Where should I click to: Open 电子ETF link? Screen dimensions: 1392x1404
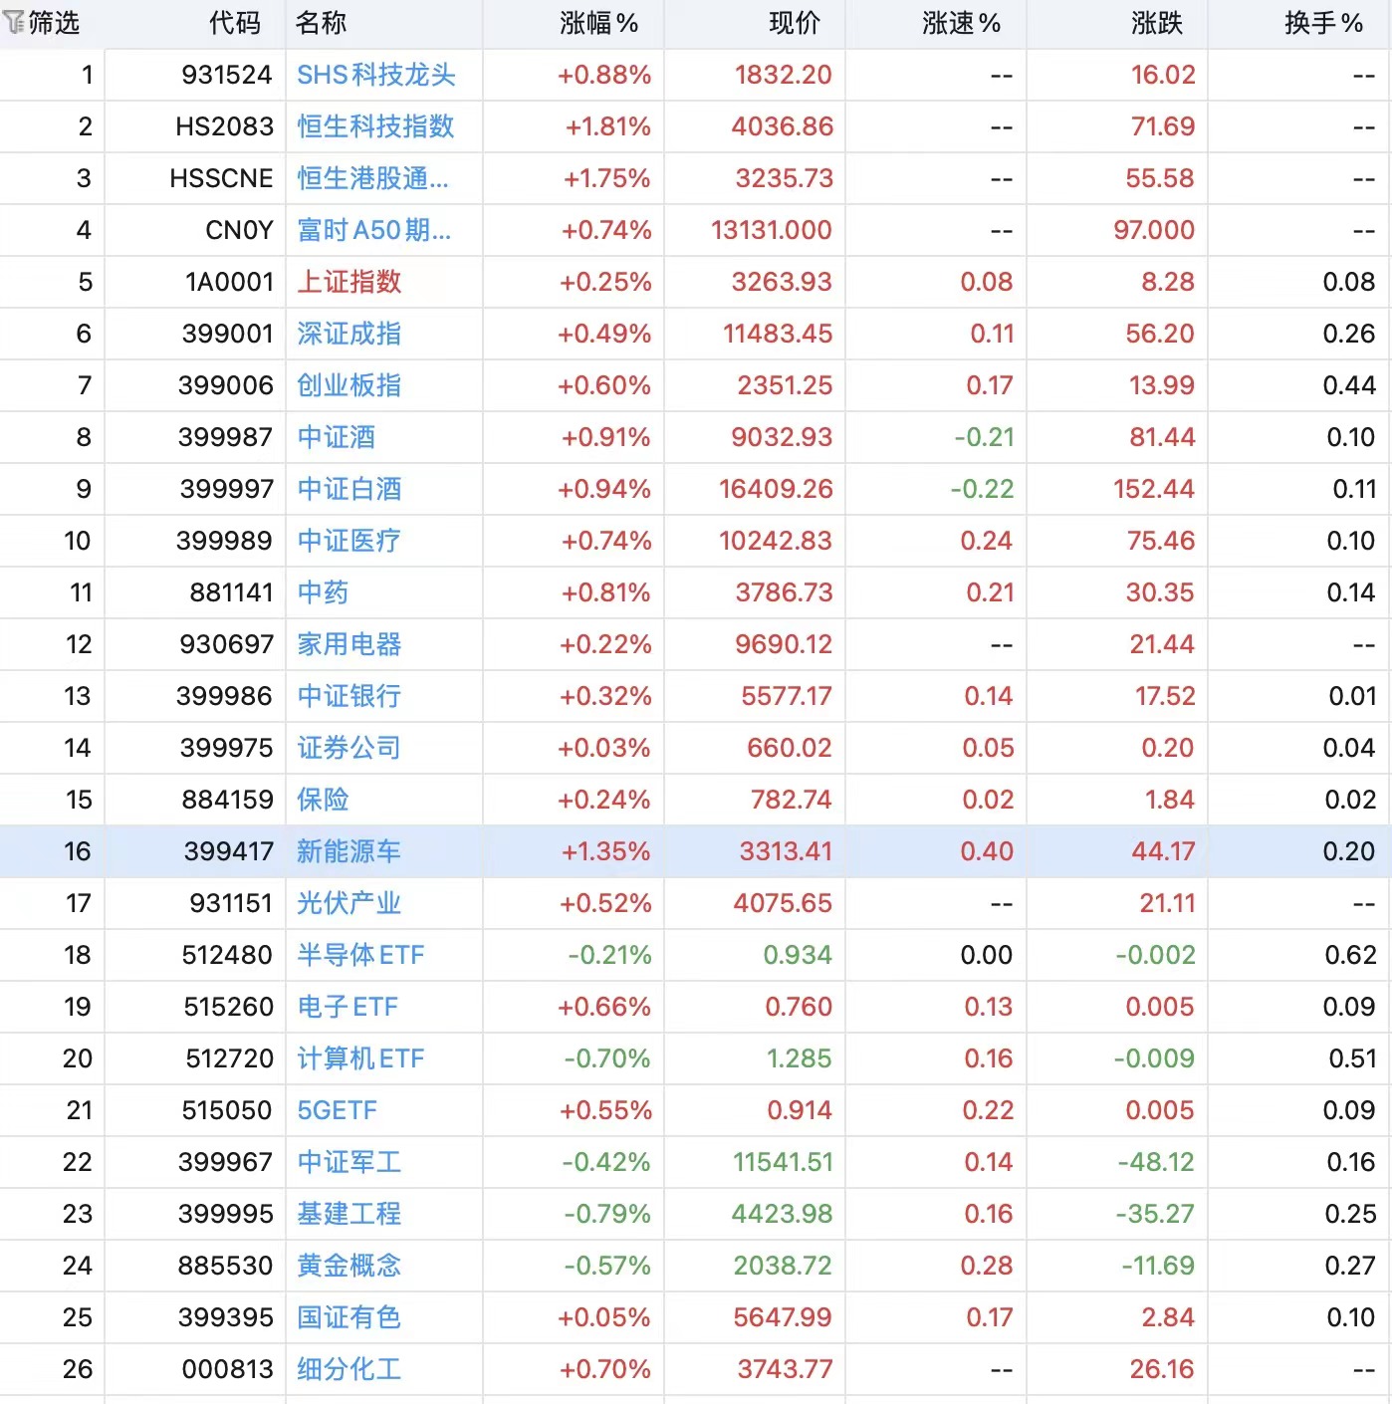click(348, 1007)
